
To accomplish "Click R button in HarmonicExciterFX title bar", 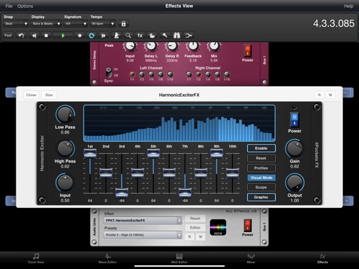I will point(319,95).
